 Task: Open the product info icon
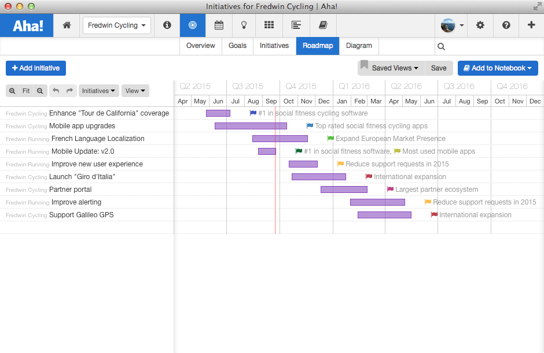click(167, 25)
